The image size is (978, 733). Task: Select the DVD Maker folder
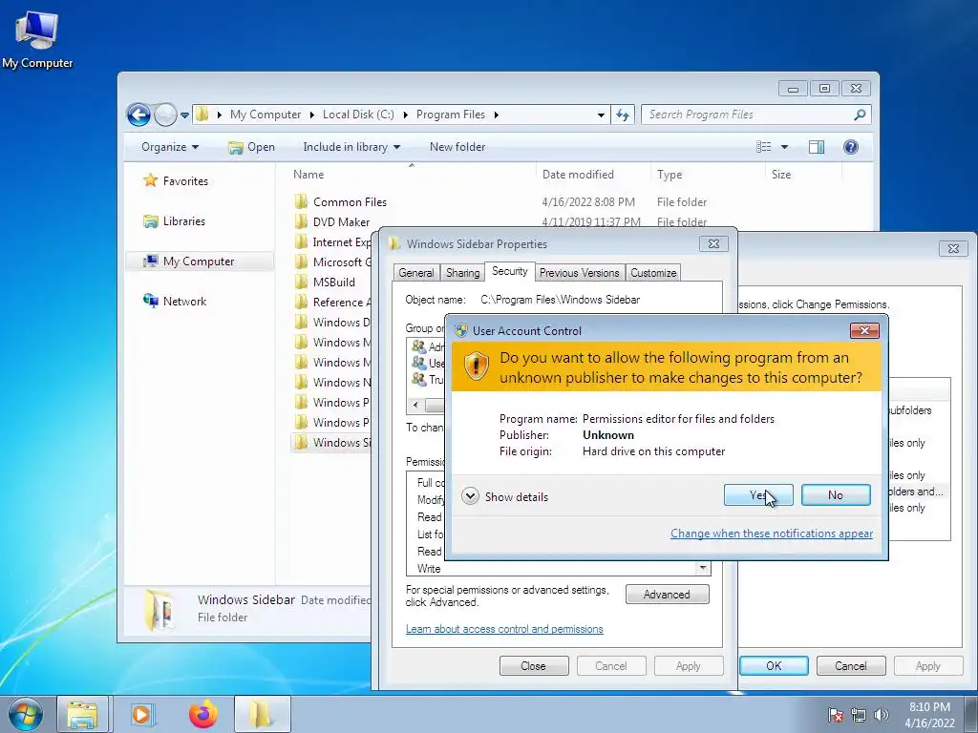[341, 221]
